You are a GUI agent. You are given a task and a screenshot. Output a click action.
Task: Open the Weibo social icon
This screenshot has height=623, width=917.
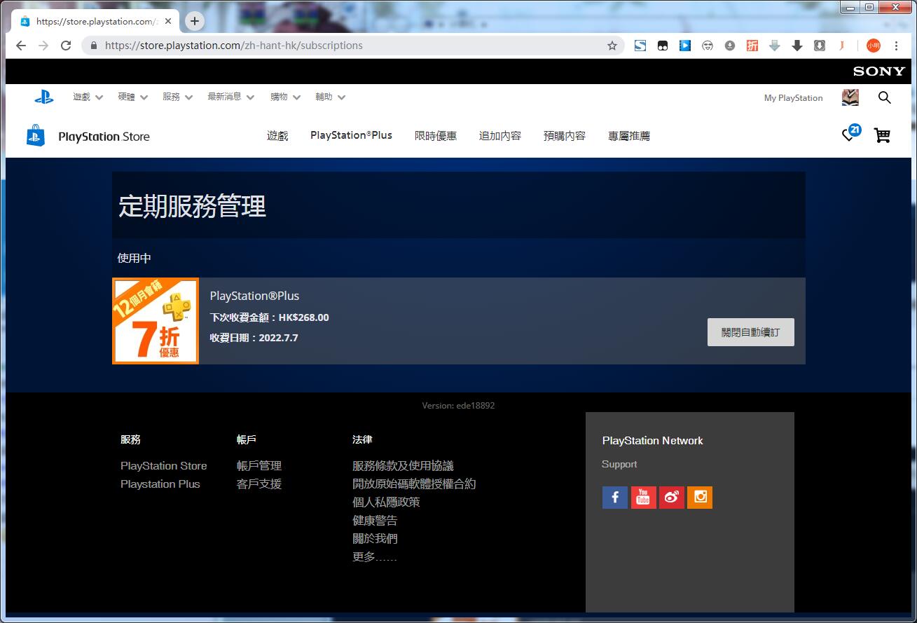tap(671, 498)
